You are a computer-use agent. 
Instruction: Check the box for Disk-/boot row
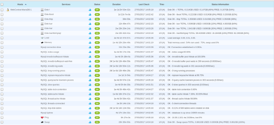point(2,15)
